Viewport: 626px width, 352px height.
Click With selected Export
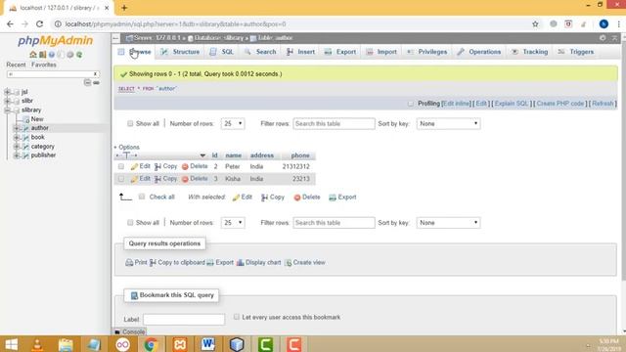pyautogui.click(x=342, y=198)
